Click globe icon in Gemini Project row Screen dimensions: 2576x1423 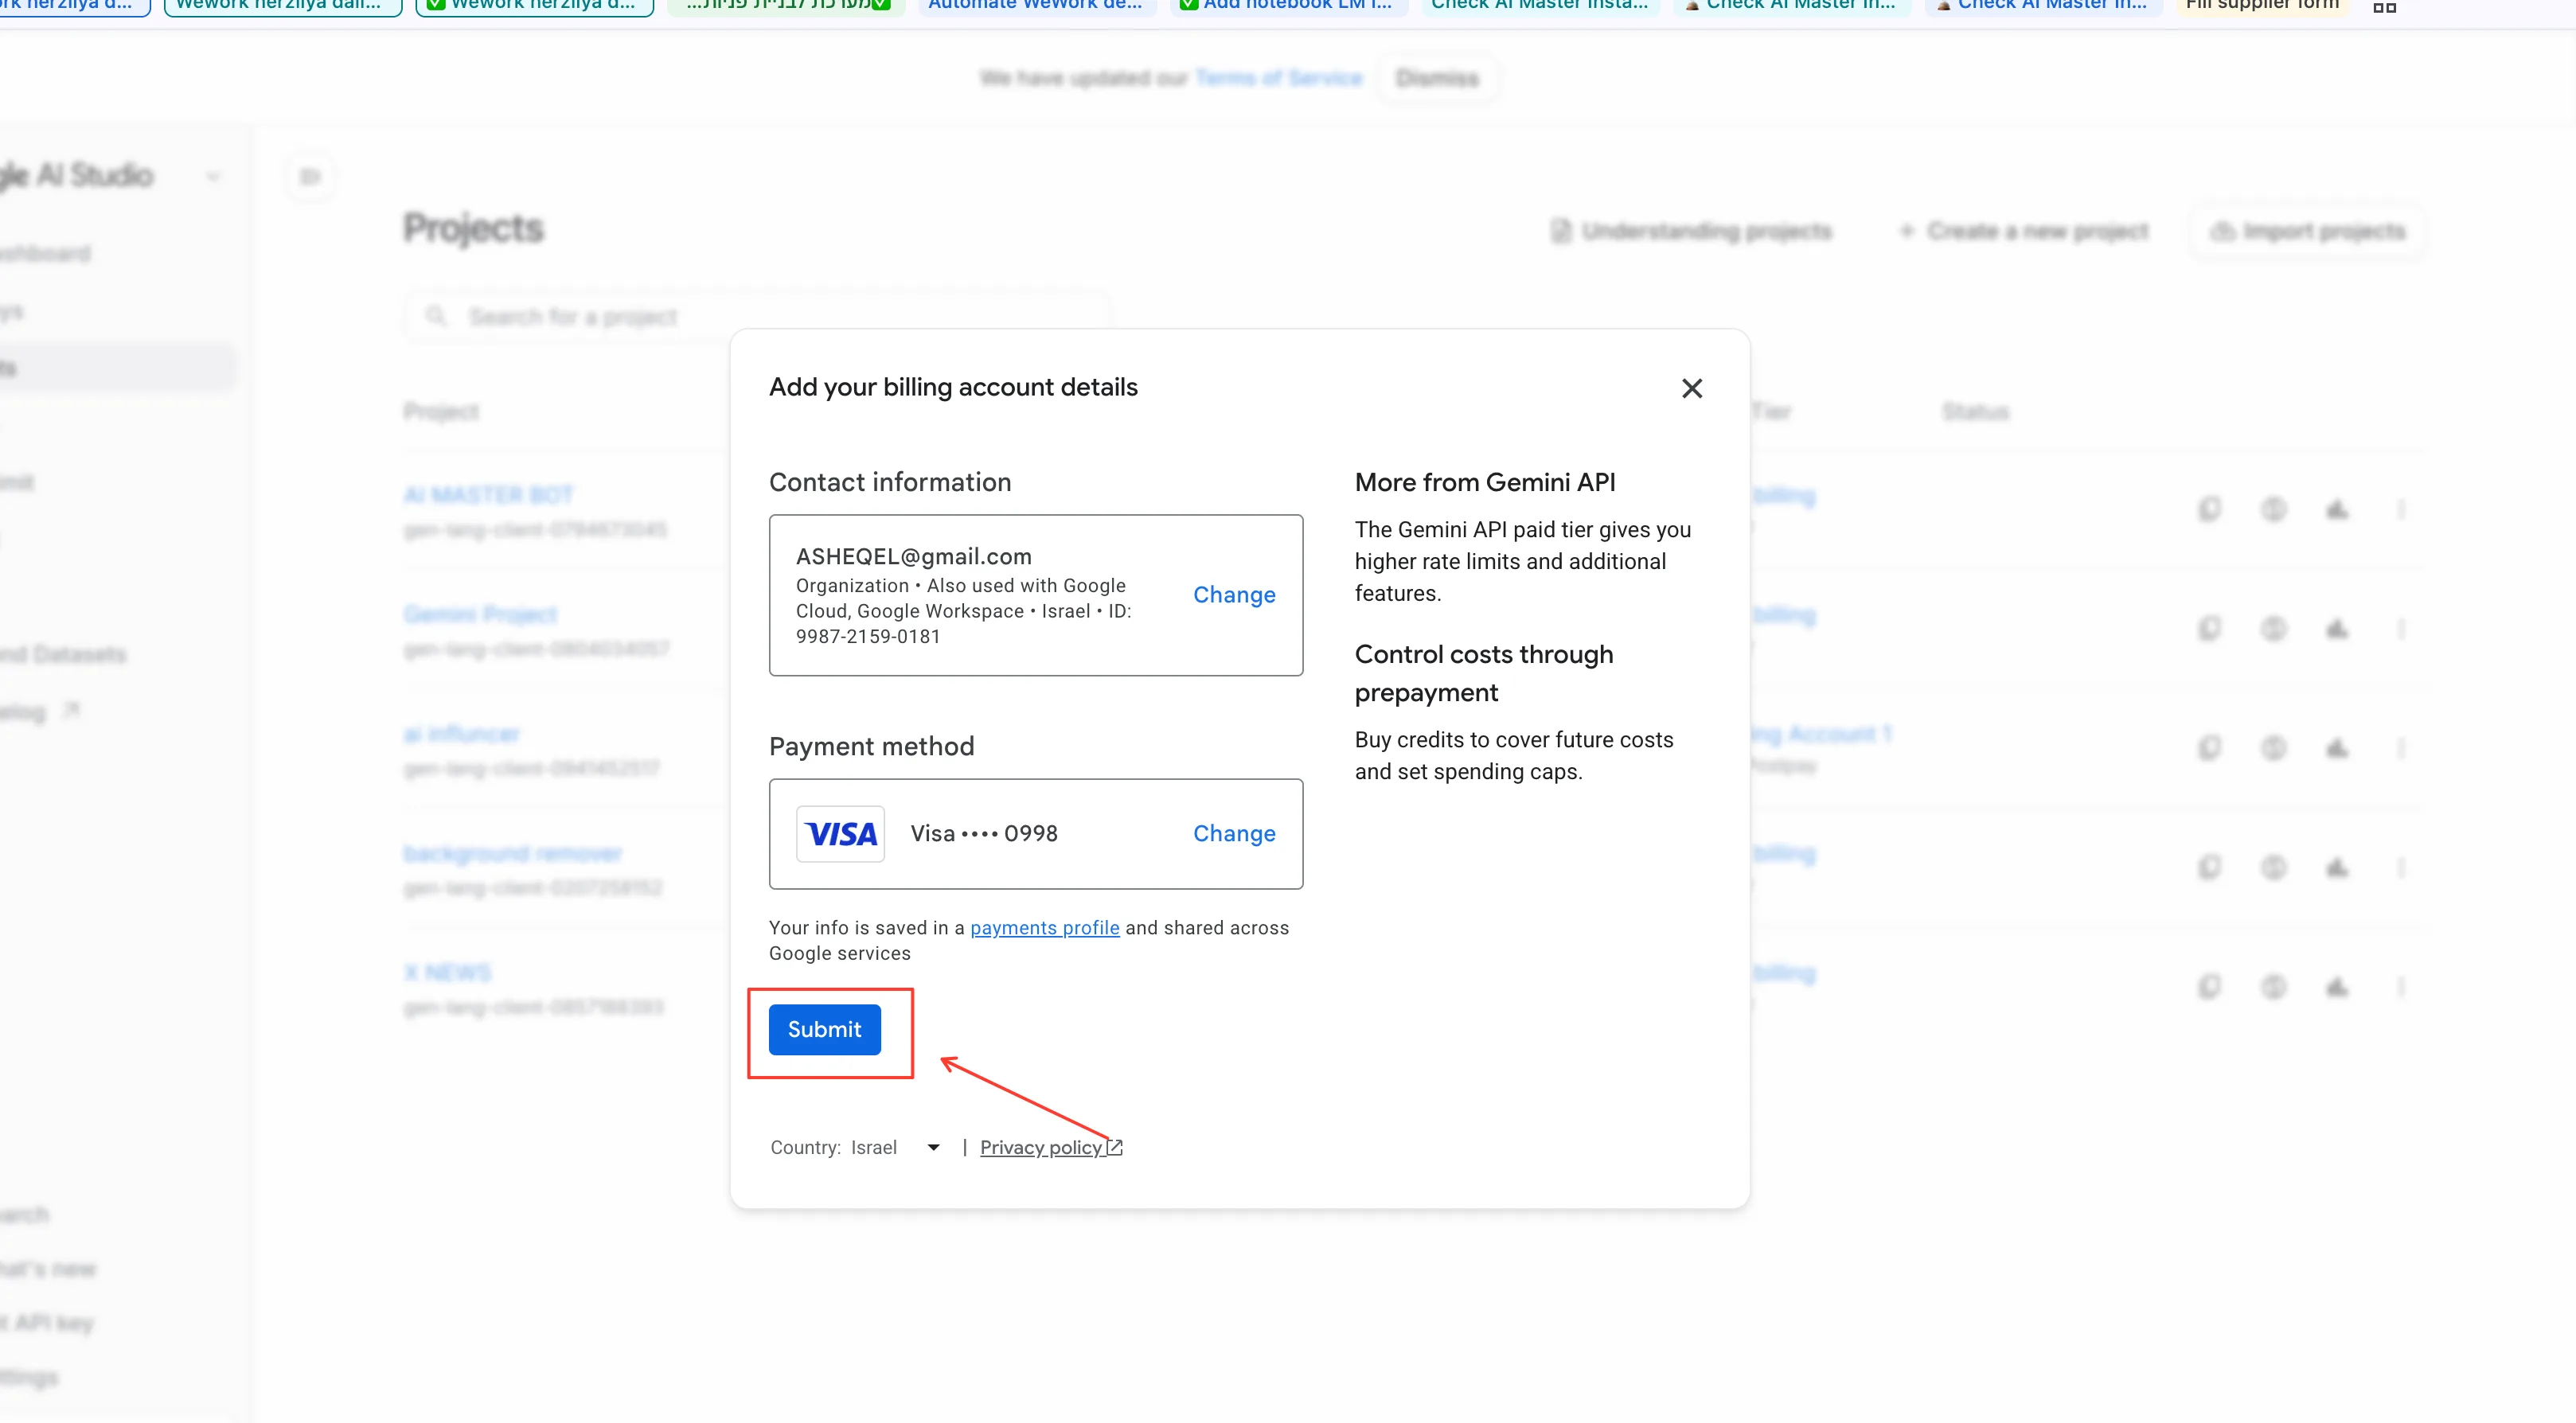(2274, 628)
